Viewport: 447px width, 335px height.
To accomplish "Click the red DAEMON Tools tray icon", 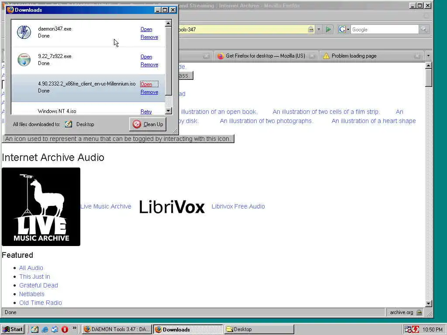I will click(x=416, y=329).
